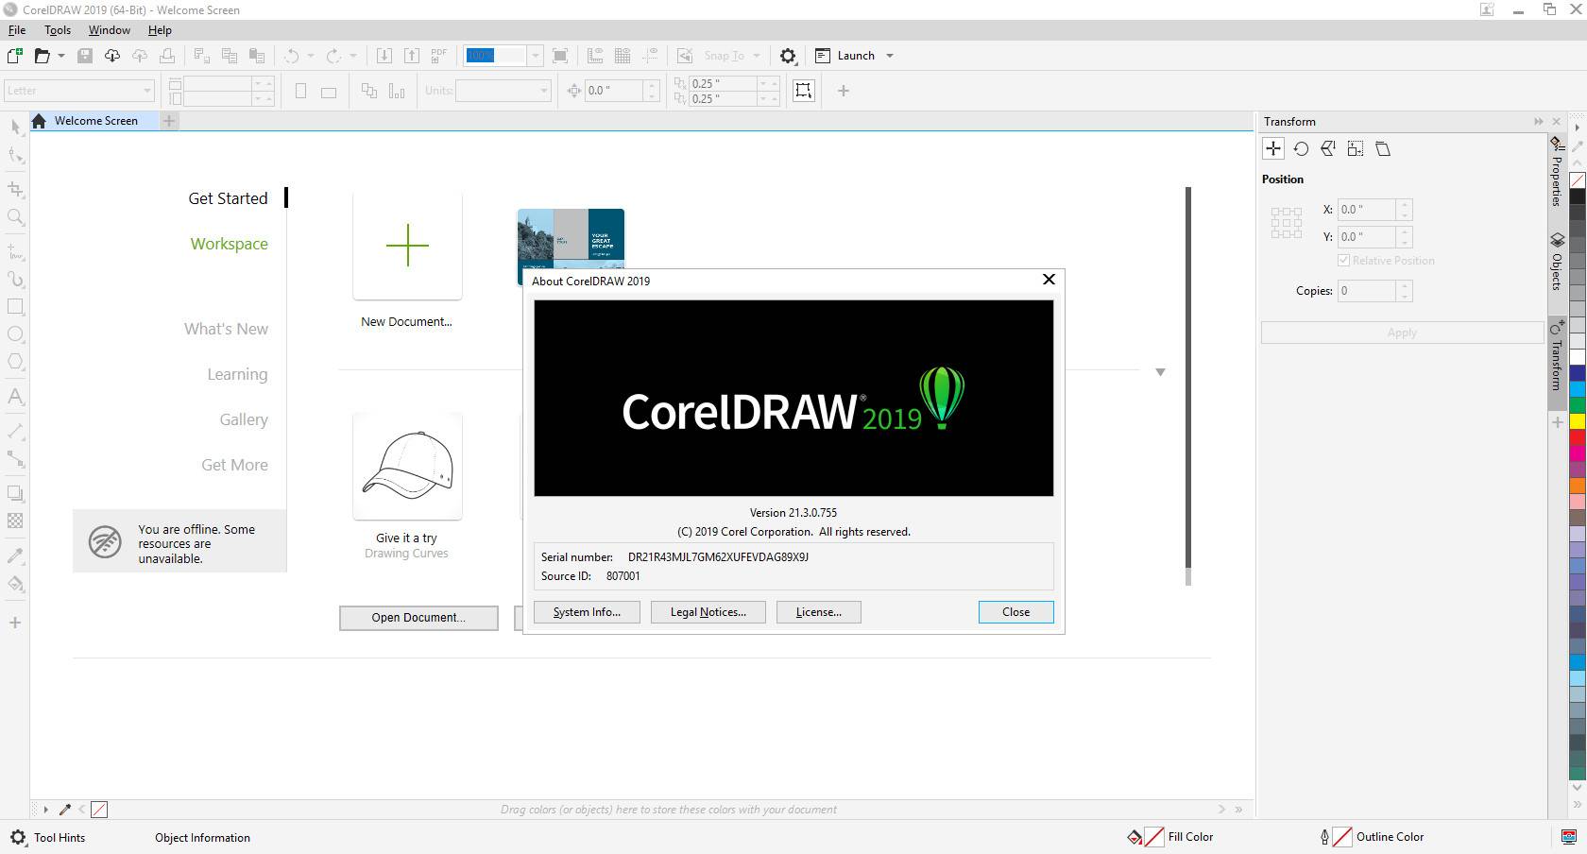Choose the Size icon in the Transform panel
The image size is (1587, 854).
[1356, 148]
